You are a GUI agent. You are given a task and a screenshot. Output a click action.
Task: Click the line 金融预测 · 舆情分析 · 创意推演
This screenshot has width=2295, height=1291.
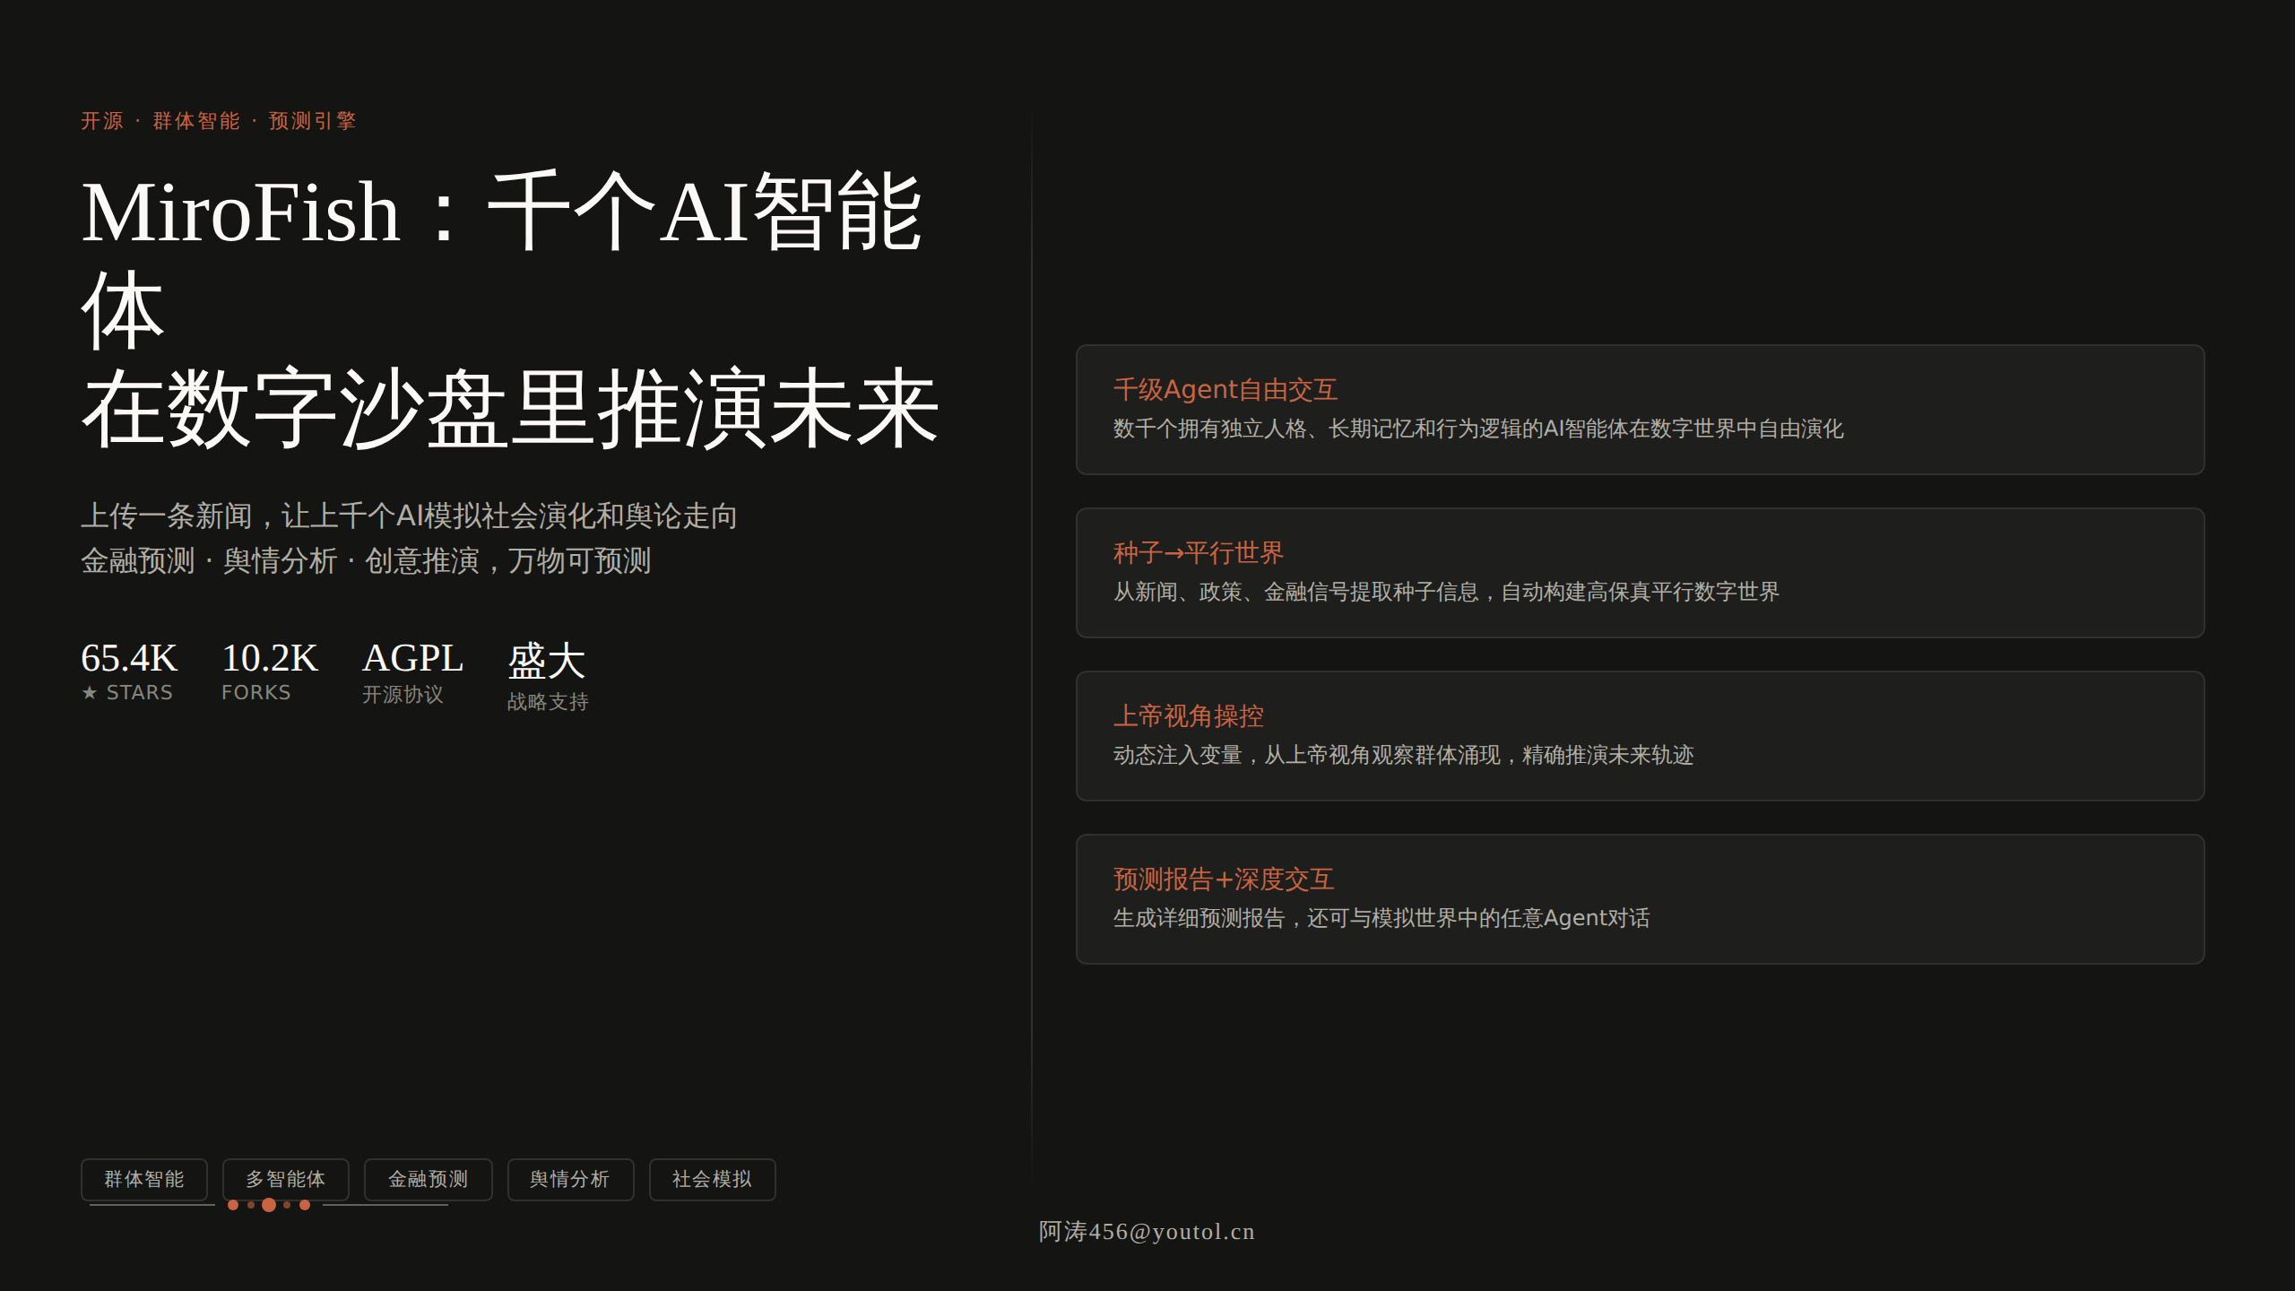[366, 560]
